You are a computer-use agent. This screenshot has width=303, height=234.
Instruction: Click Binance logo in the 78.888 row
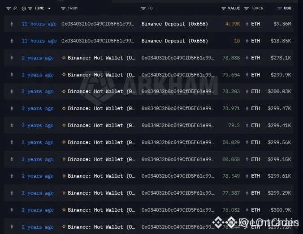click(64, 58)
